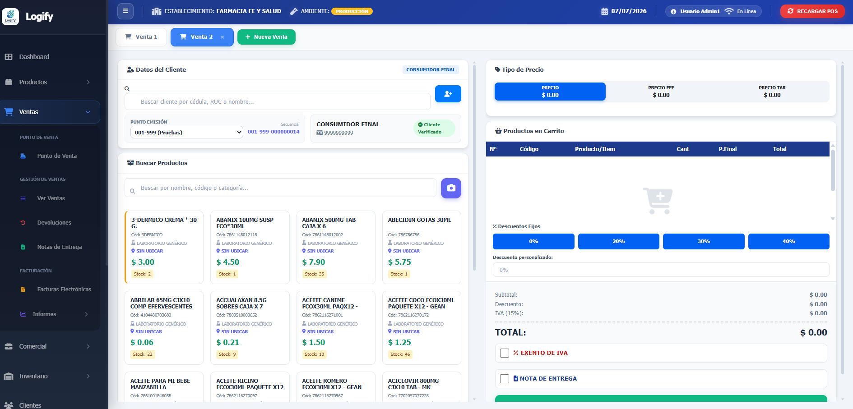Apply the 30% fixed discount
Viewport: 853px width, 409px height.
704,241
